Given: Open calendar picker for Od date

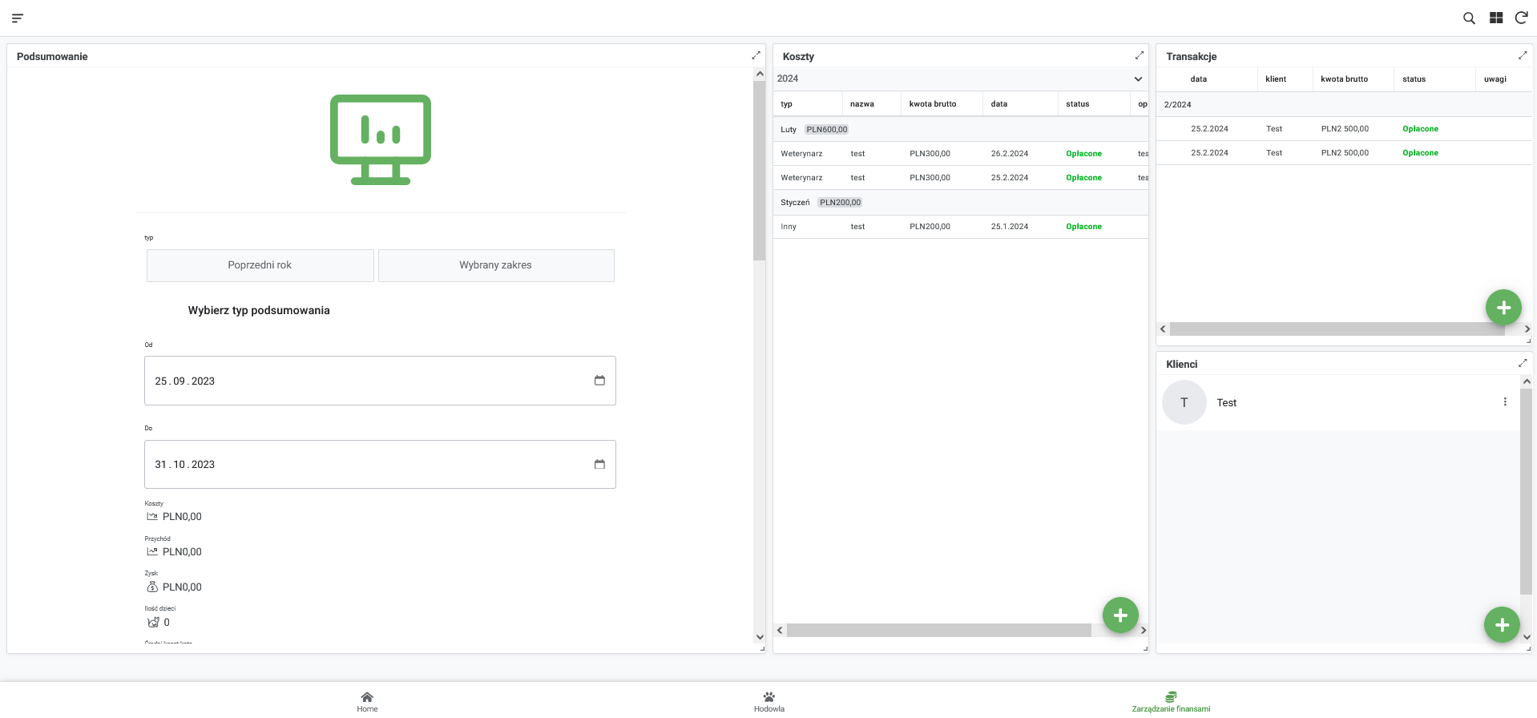Looking at the screenshot, I should pos(599,381).
